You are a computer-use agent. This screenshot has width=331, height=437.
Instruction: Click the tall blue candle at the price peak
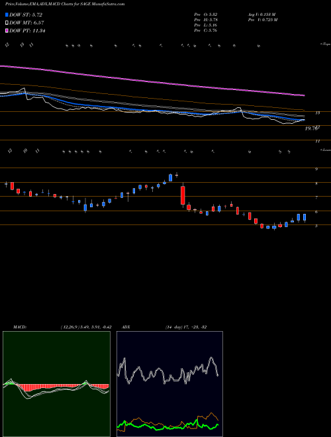(x=171, y=177)
